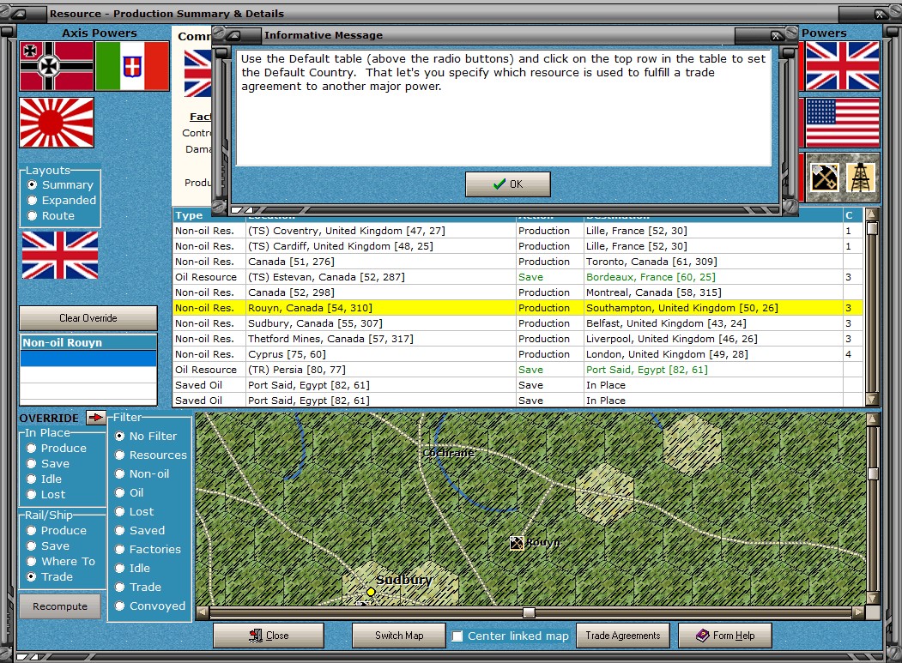Image resolution: width=902 pixels, height=663 pixels.
Task: Select the Expanded layout radio button
Action: pyautogui.click(x=33, y=200)
